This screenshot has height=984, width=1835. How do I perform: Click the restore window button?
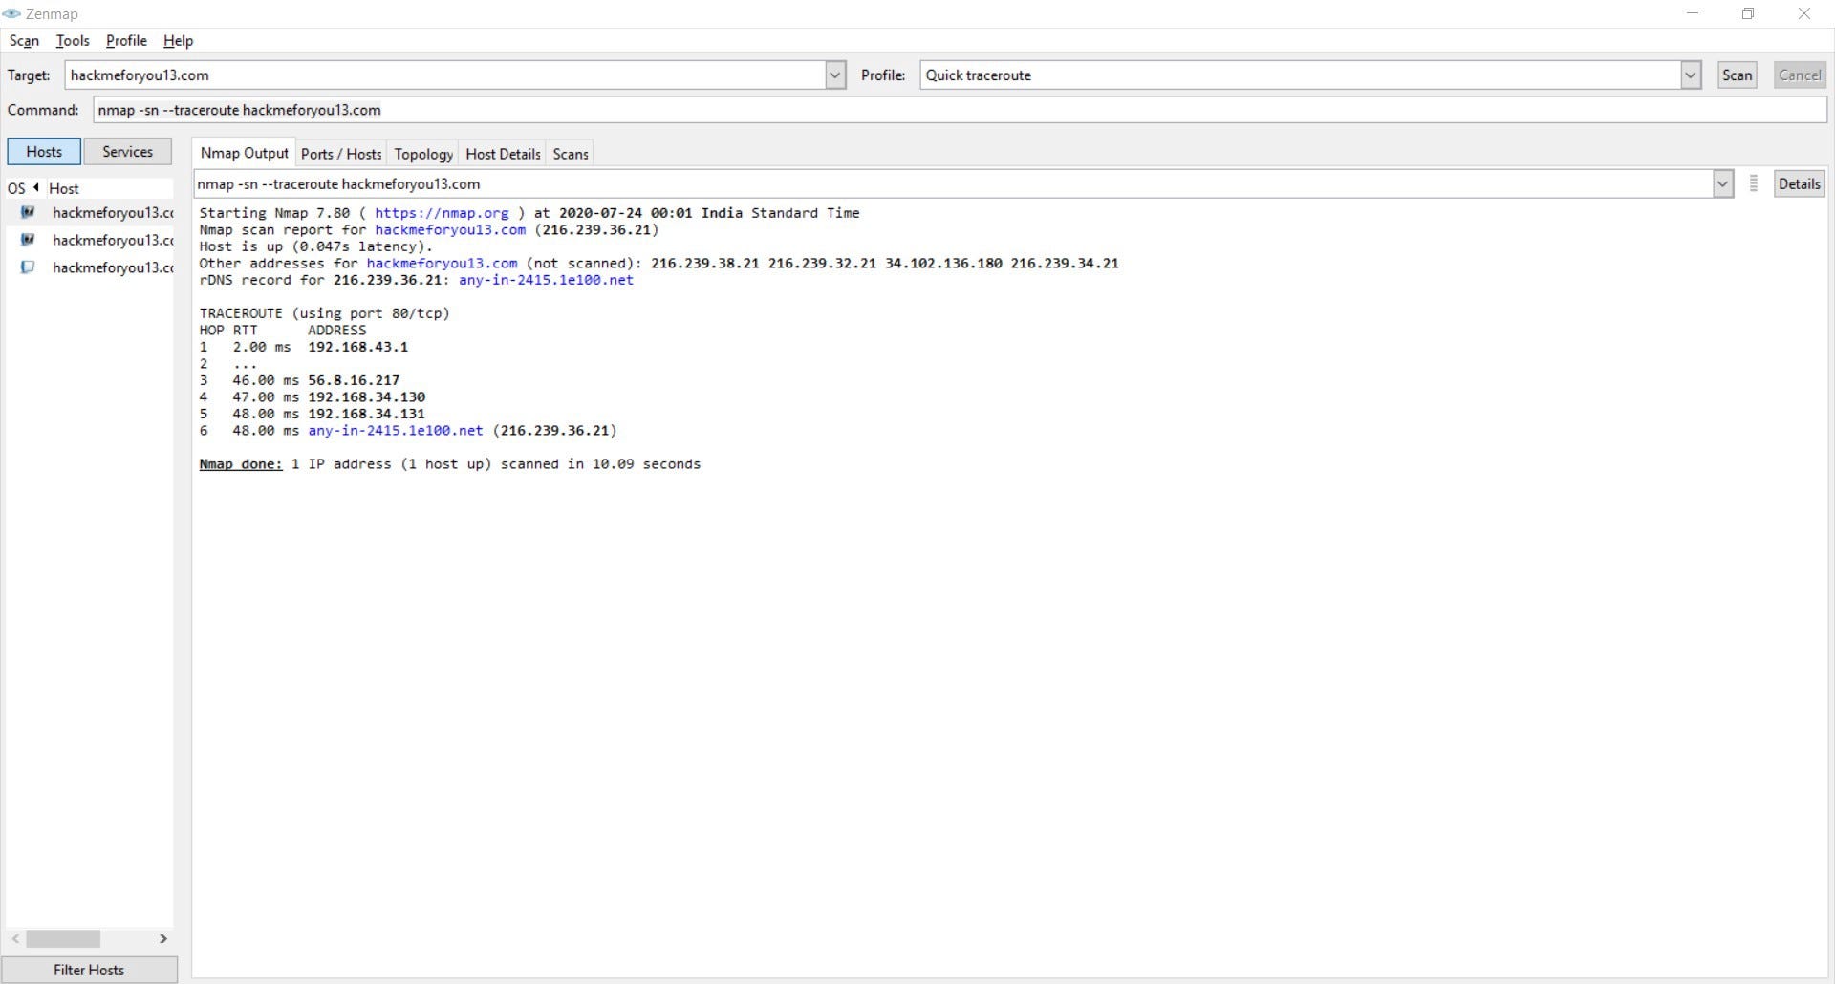1748,13
